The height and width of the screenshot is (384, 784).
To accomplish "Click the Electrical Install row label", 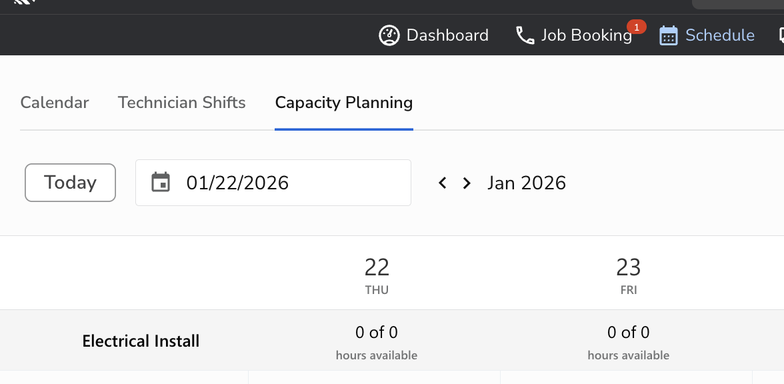I will coord(141,341).
